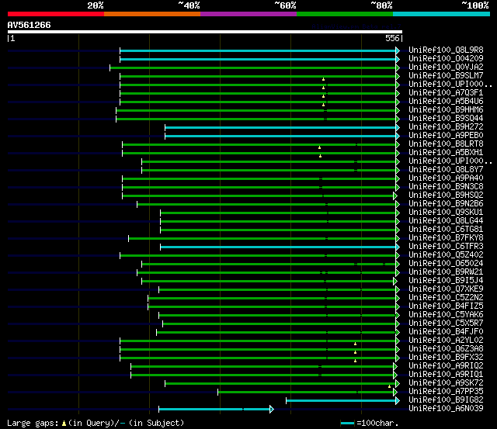Open hit UniRef100_B9SLM7
The image size is (497, 429).
click(446, 76)
